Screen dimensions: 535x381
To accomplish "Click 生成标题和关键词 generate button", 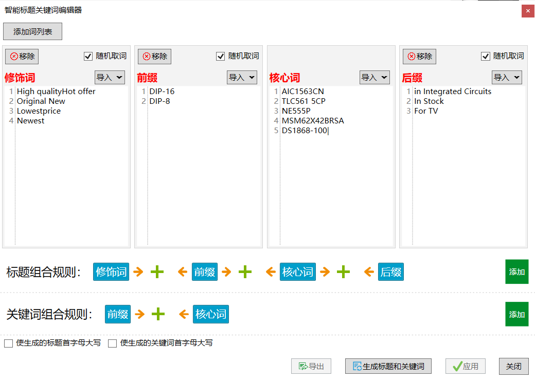I will point(388,366).
